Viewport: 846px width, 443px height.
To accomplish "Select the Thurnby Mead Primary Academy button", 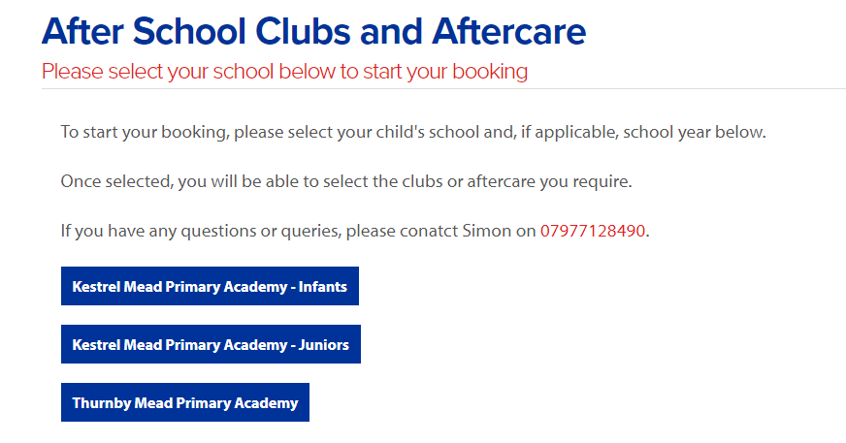I will (185, 402).
